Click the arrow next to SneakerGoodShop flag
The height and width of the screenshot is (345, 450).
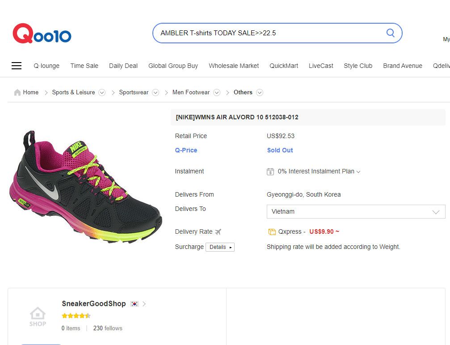tap(144, 304)
